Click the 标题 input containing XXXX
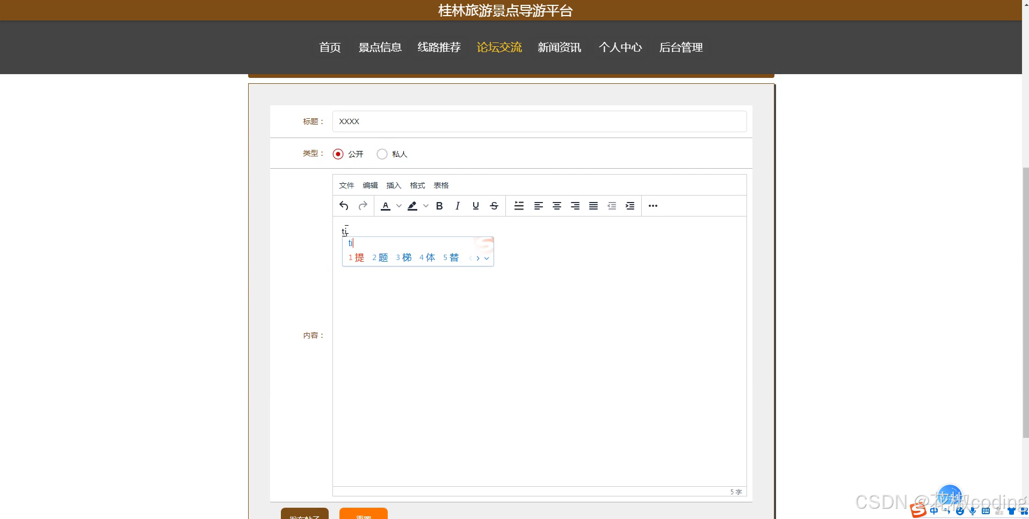 (538, 121)
